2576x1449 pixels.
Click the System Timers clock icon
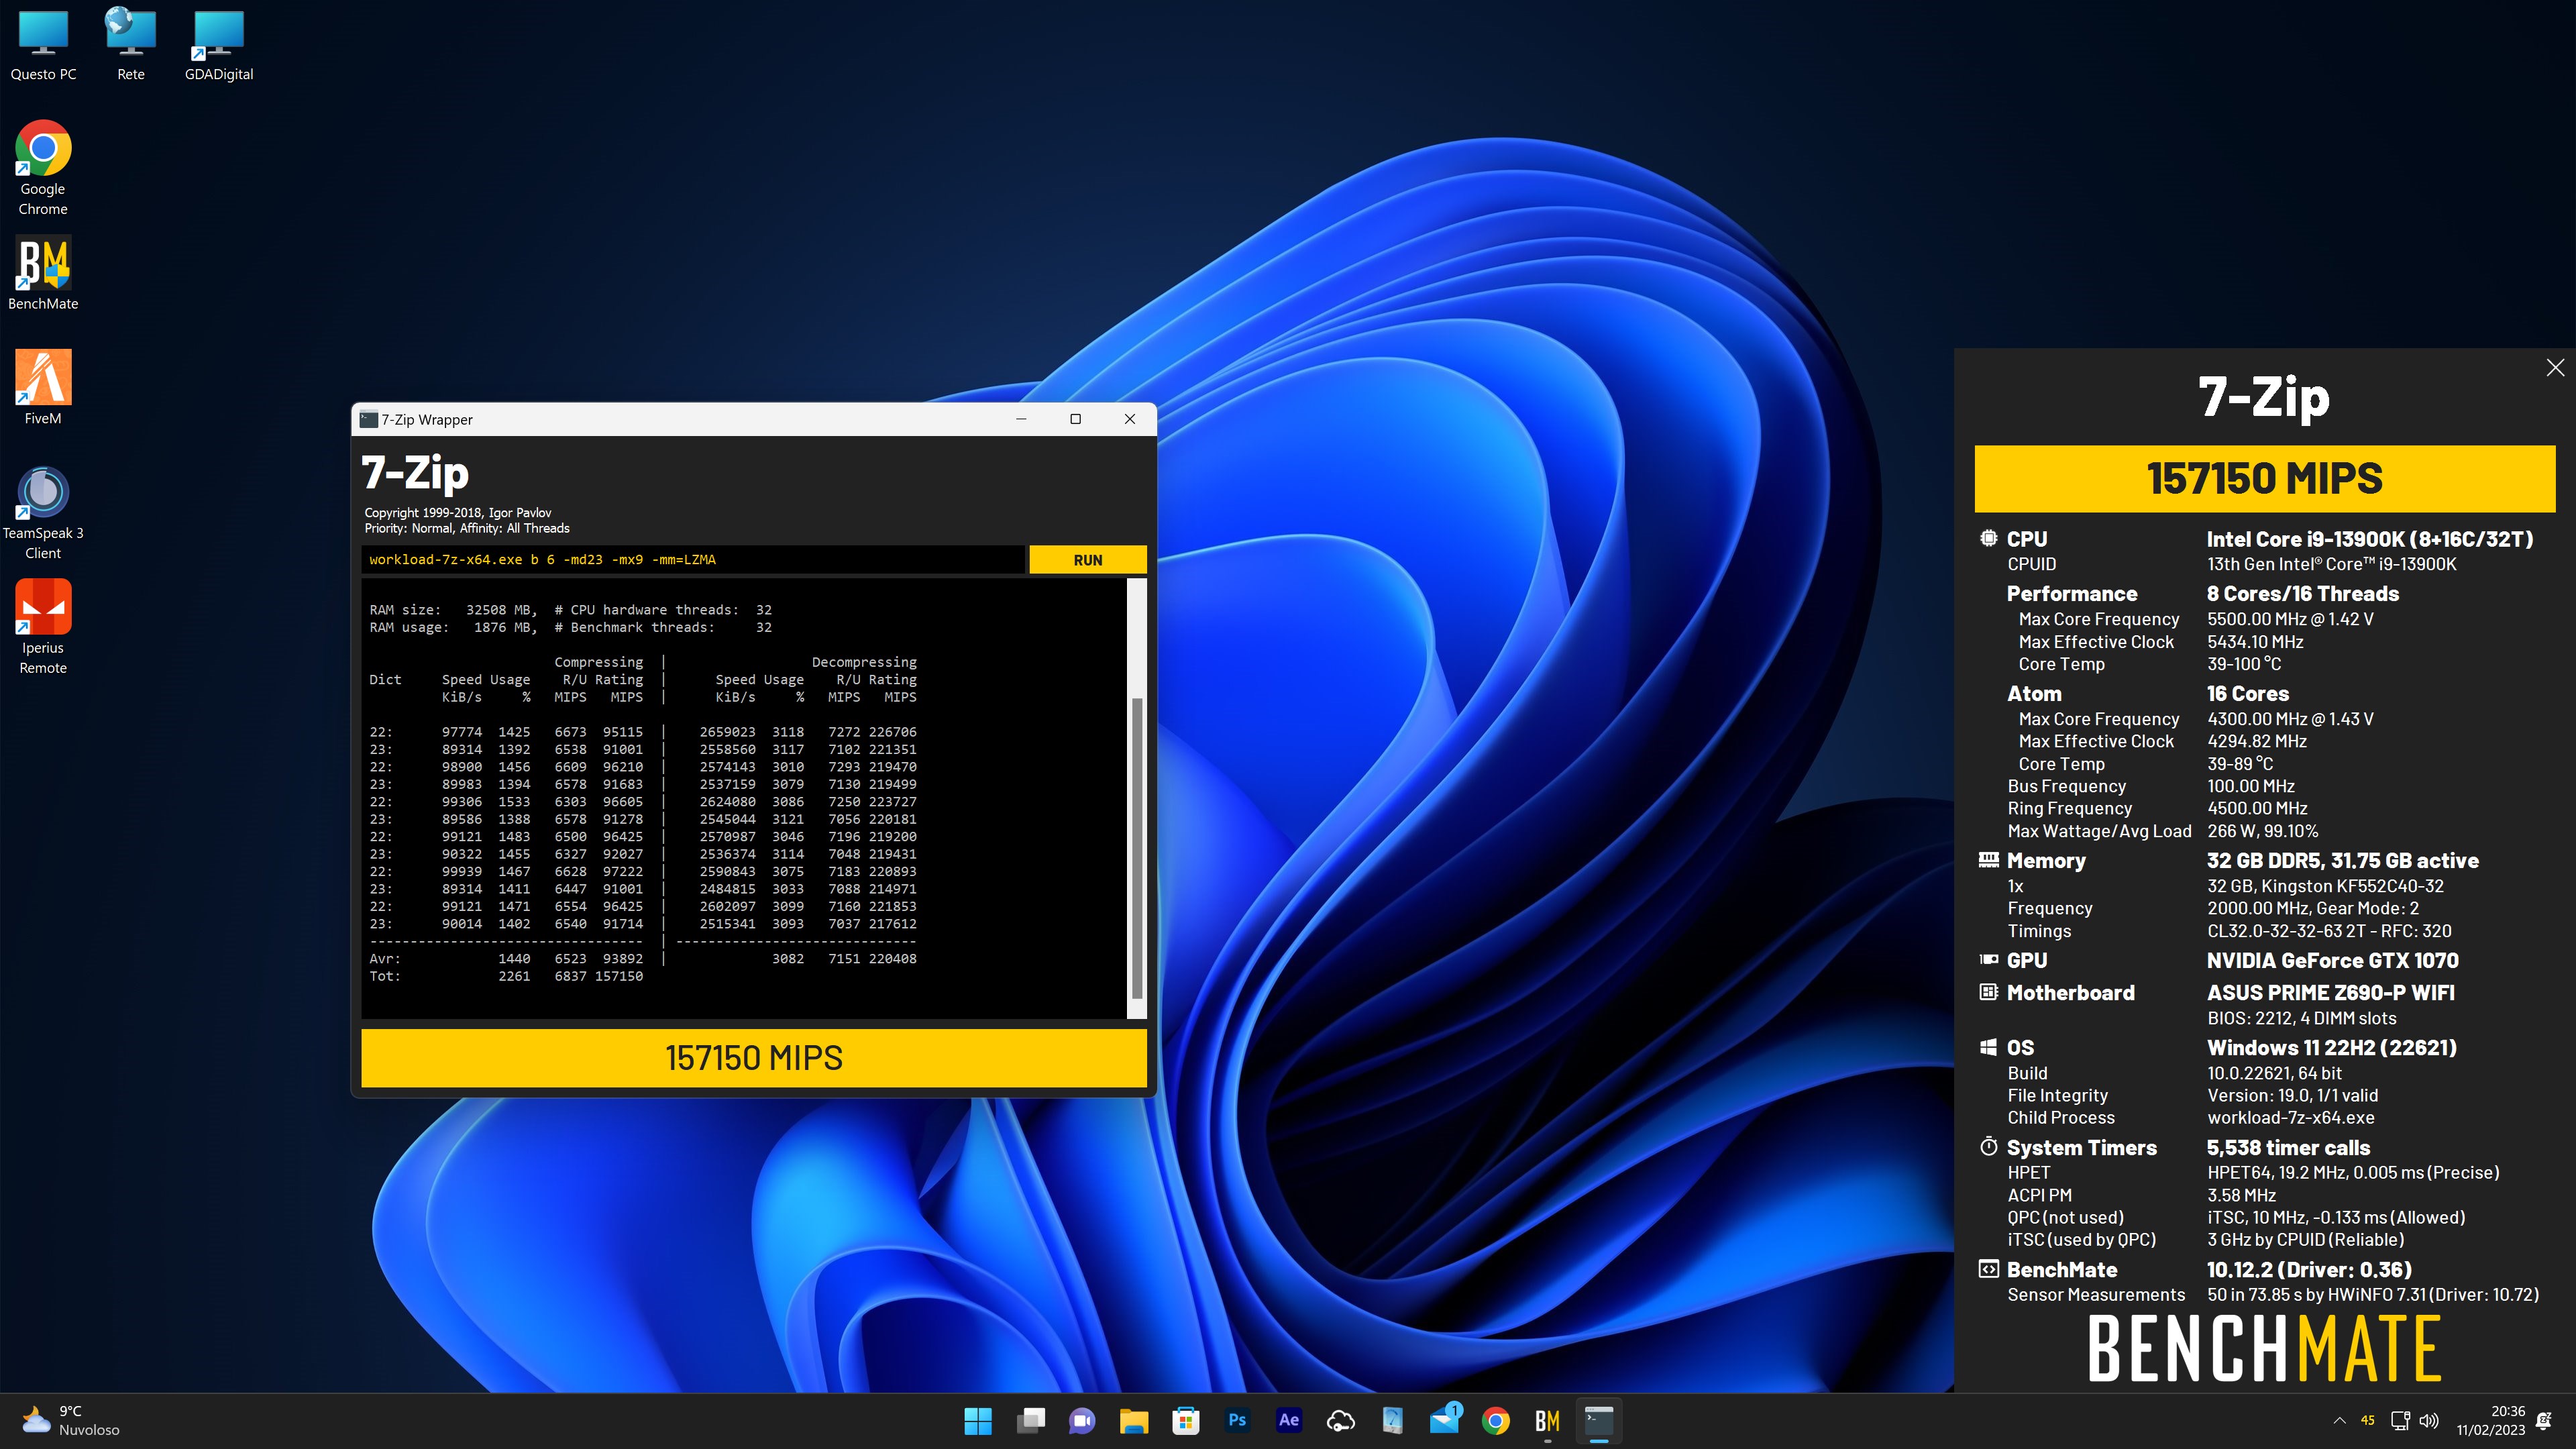coord(1988,1147)
